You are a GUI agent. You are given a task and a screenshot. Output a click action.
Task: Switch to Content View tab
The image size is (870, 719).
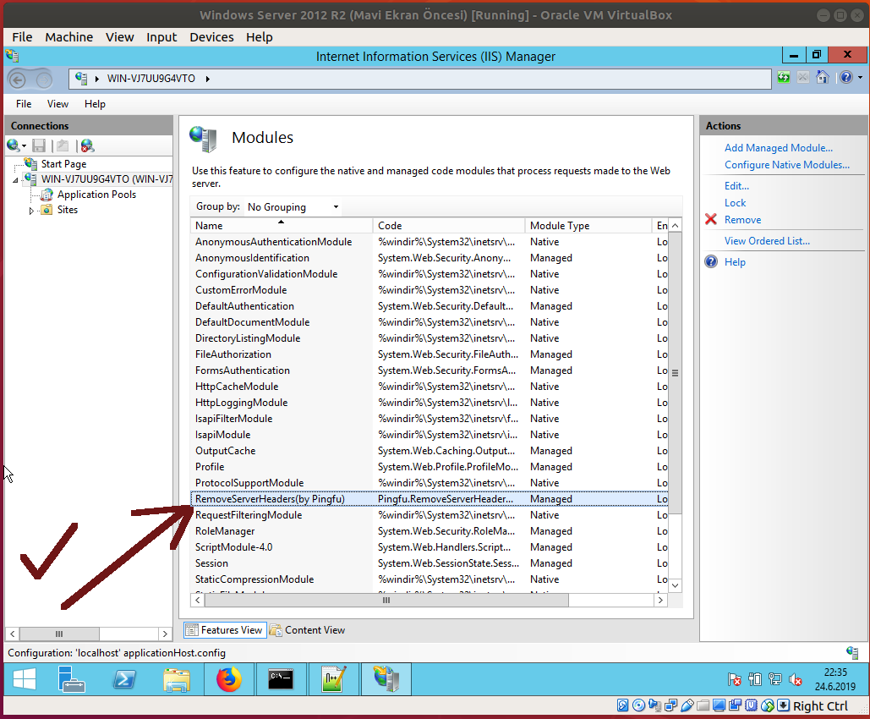coord(308,630)
